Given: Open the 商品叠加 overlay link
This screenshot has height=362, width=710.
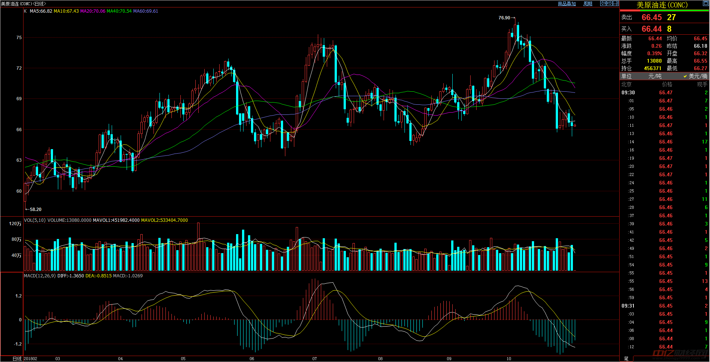Looking at the screenshot, I should tap(567, 4).
